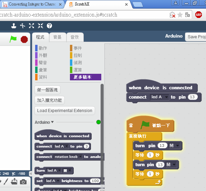Expand the Arduino extension dropdown arrow
Viewport: 206px width, 191px height.
tap(52, 122)
